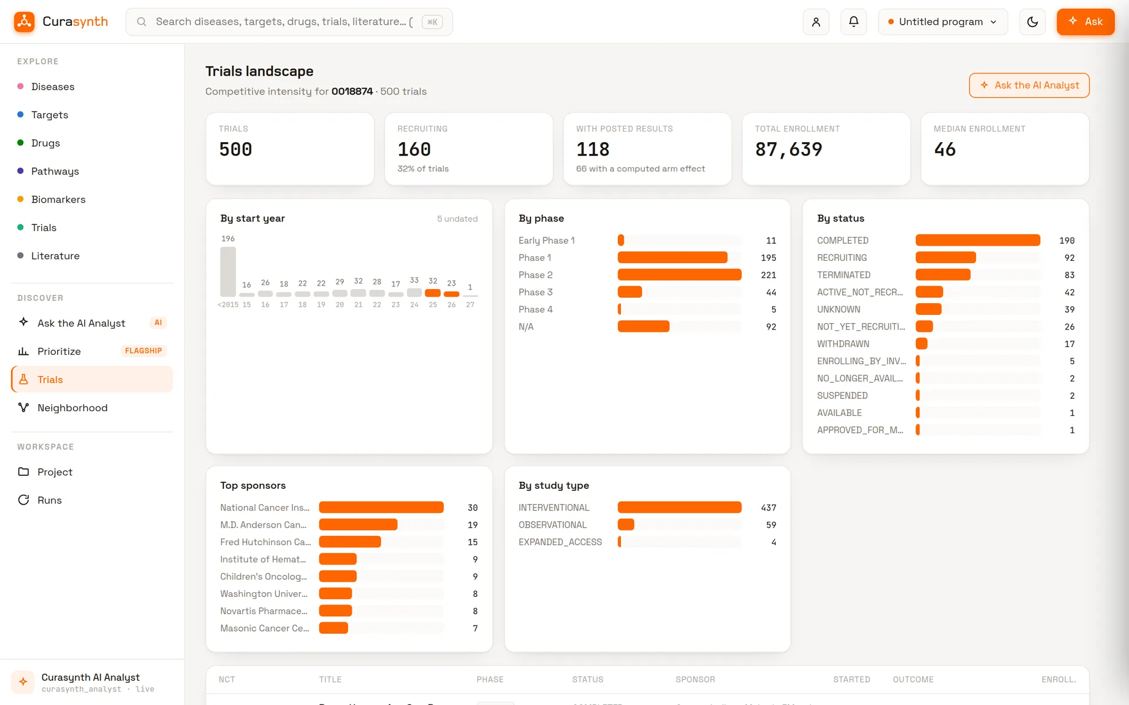Sort by SPONSOR column header
The width and height of the screenshot is (1129, 705).
click(x=695, y=679)
